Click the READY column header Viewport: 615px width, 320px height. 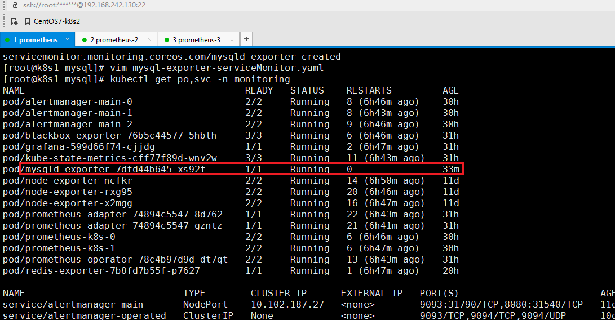coord(259,91)
